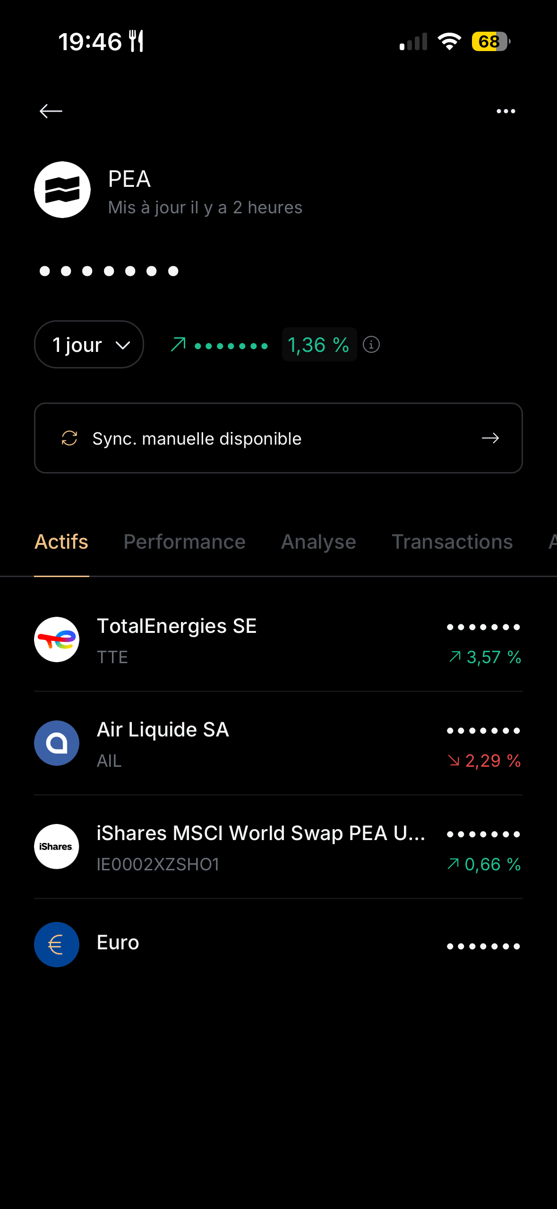Open iShares MSCI World Swap PEA holding

[x=261, y=833]
